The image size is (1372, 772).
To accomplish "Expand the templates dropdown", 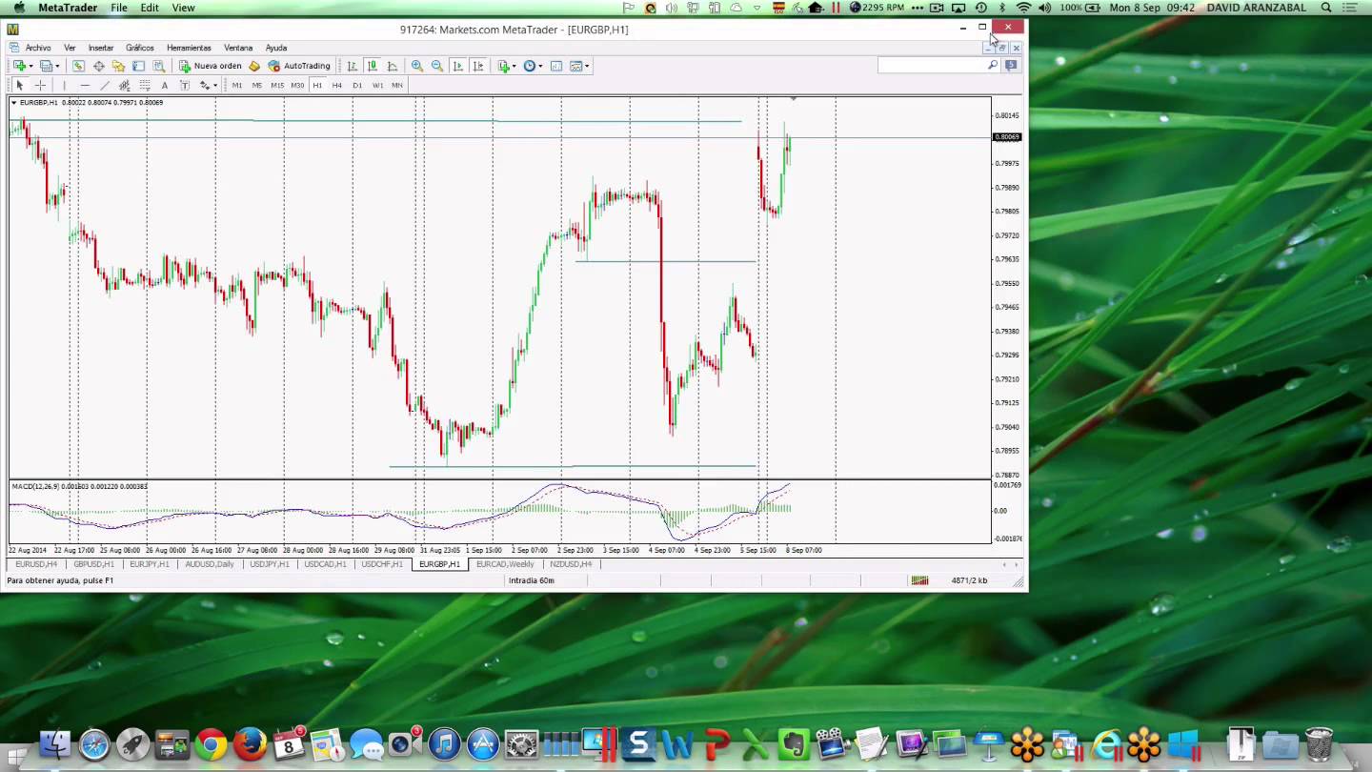I will 588,66.
